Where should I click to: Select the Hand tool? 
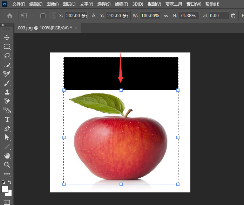point(7,156)
